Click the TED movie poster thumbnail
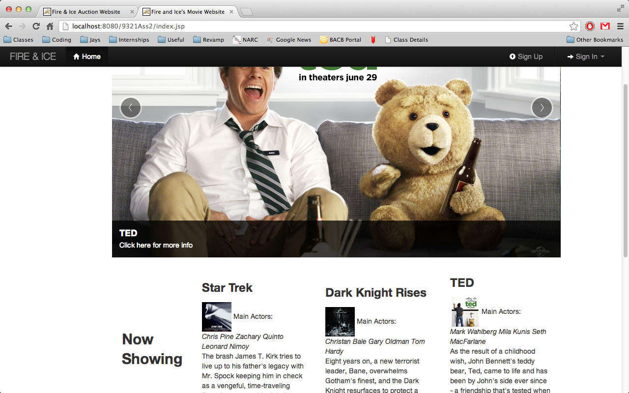The height and width of the screenshot is (393, 629). tap(465, 312)
